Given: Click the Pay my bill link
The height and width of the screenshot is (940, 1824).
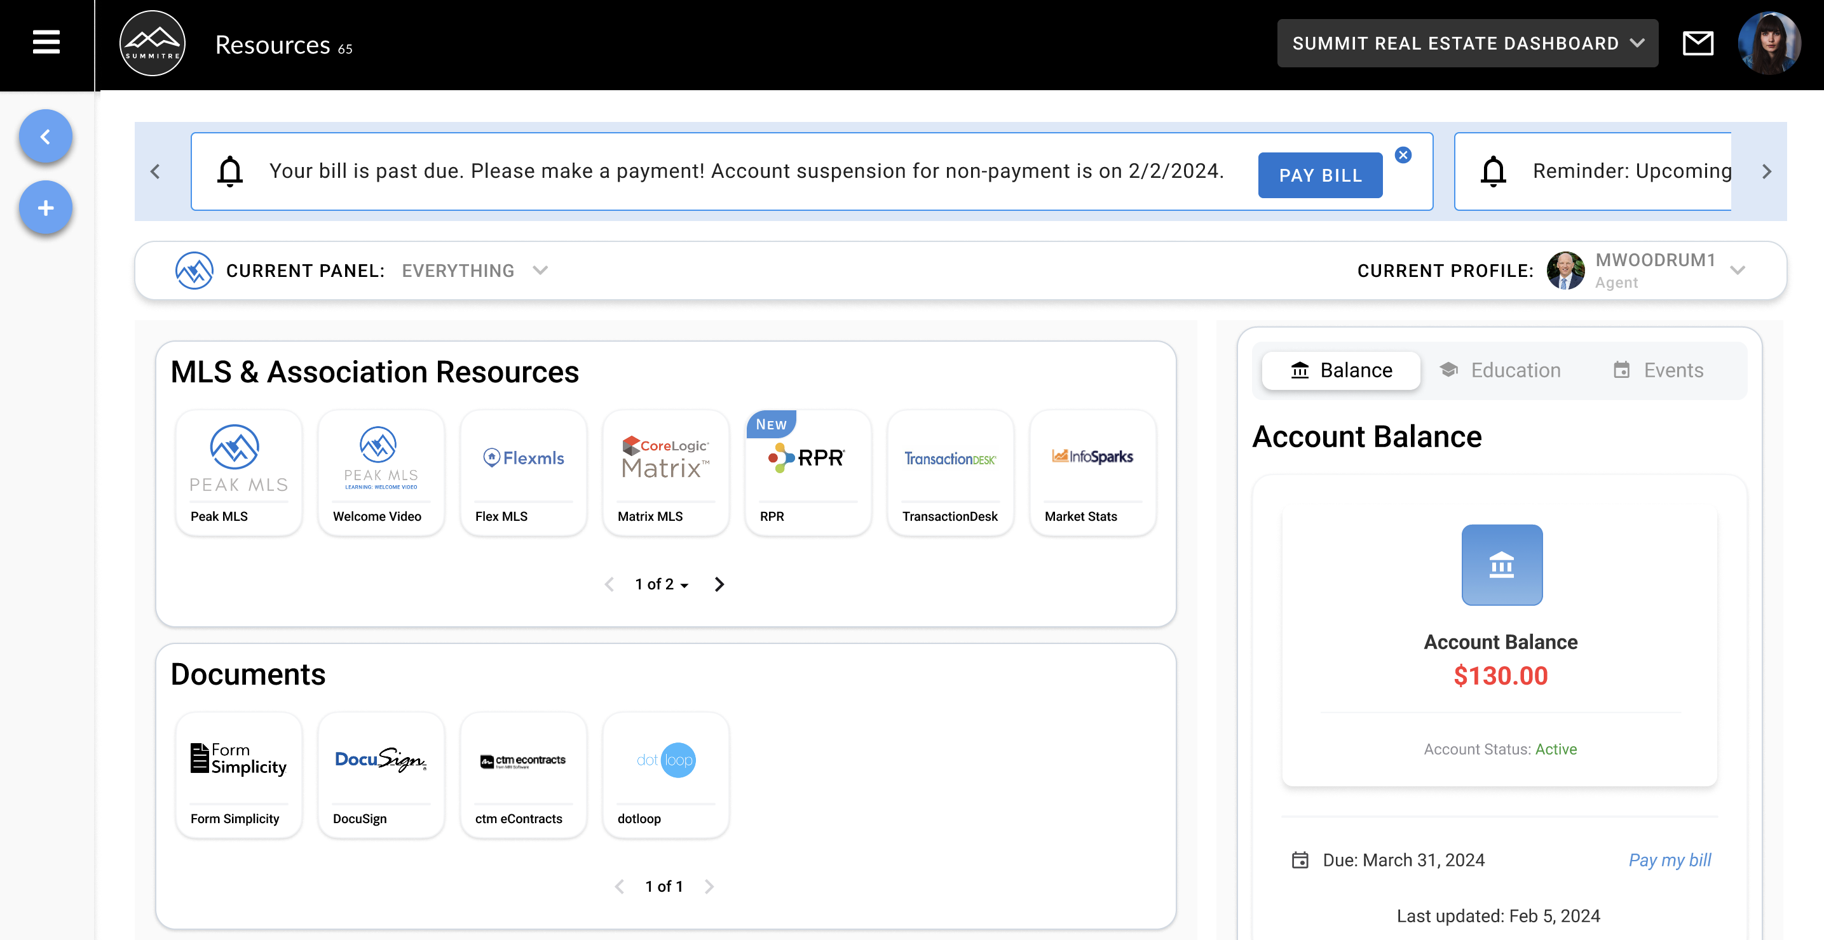Looking at the screenshot, I should click(1669, 860).
